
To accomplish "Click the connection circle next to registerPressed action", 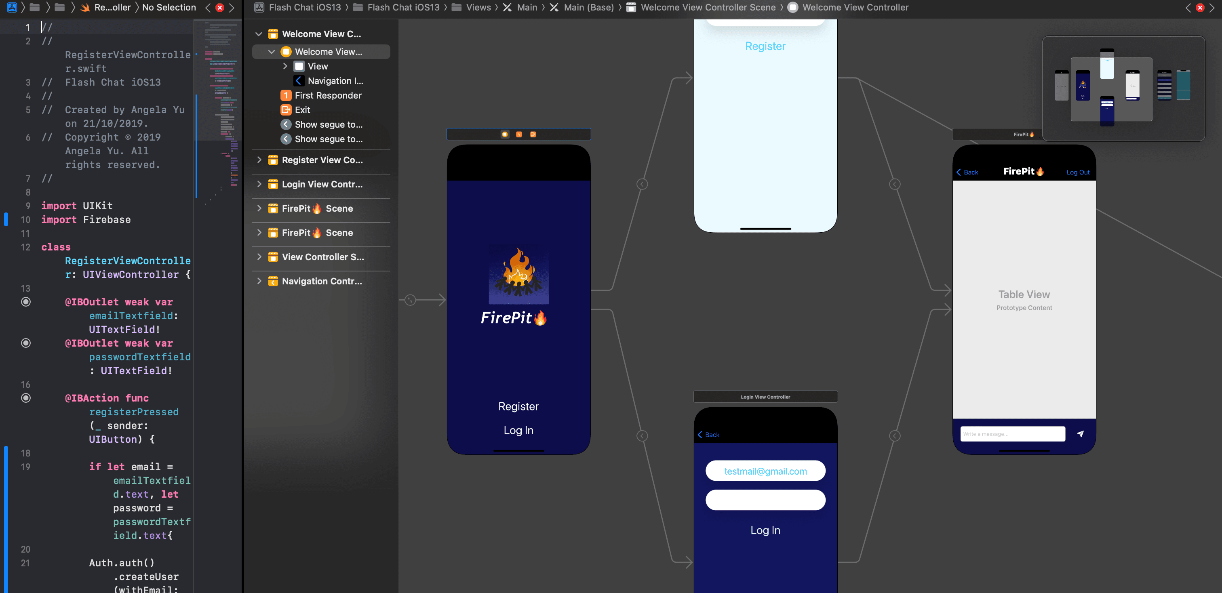I will coord(25,398).
